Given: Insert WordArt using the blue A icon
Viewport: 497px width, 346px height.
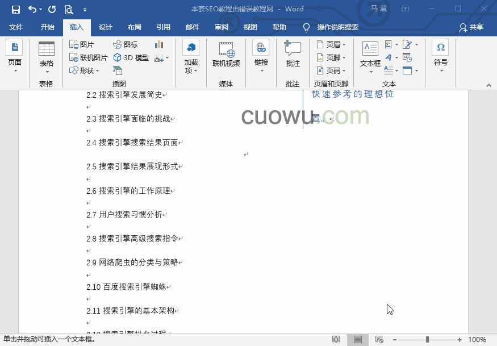Looking at the screenshot, I should pos(388,57).
